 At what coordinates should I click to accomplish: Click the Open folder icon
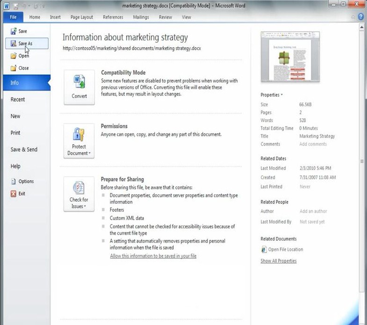14,56
